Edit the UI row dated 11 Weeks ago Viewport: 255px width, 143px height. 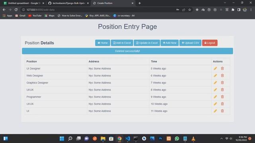click(215, 111)
